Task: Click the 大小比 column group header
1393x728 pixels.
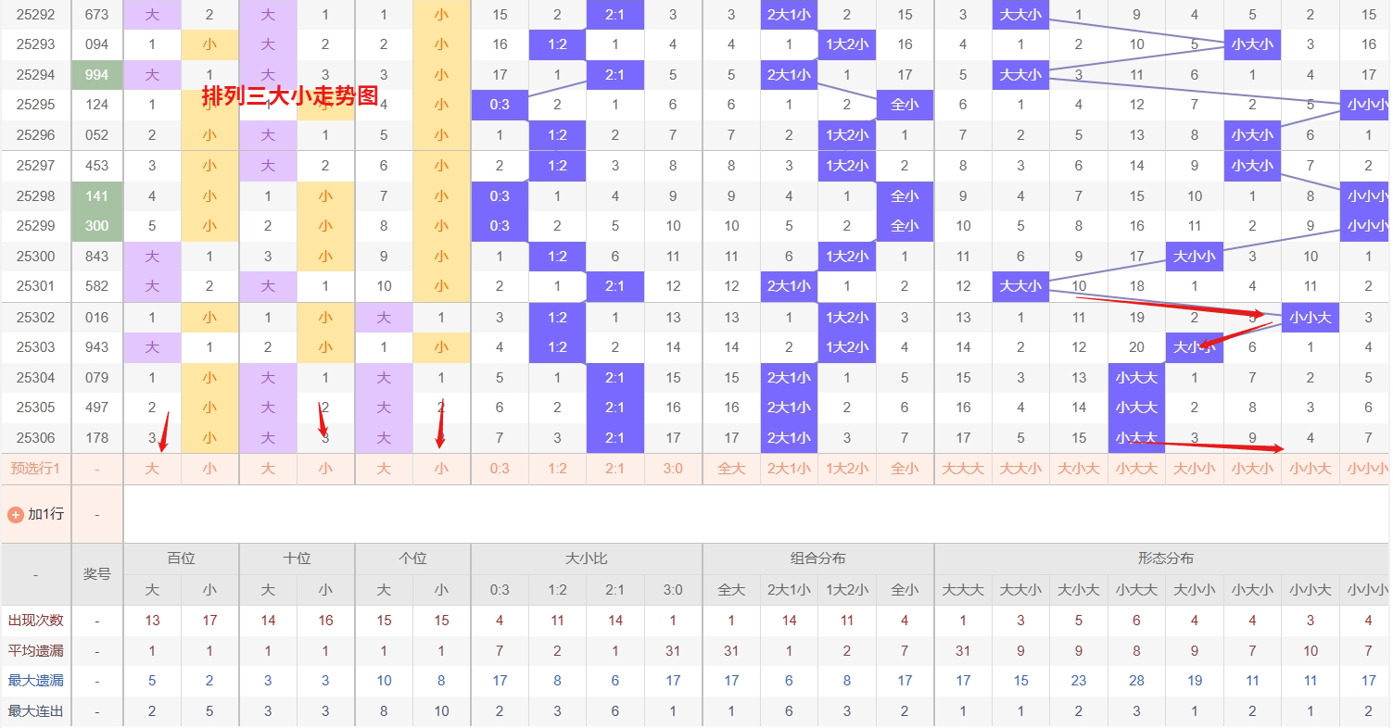Action: pos(586,559)
